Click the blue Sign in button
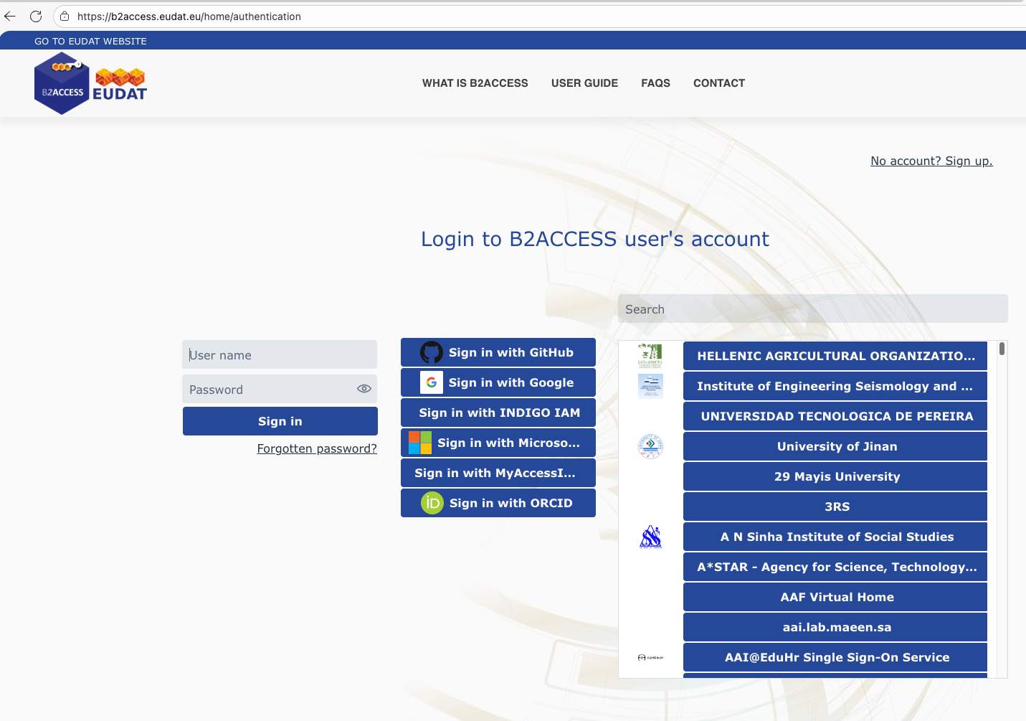The image size is (1026, 721). [280, 421]
